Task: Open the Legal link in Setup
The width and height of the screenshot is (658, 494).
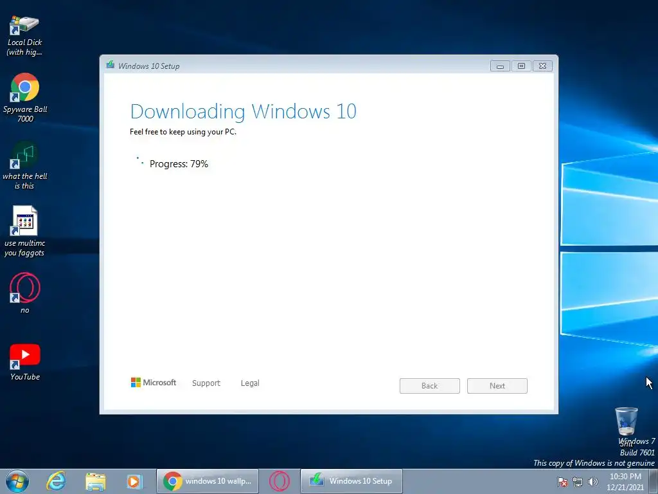Action: click(x=250, y=383)
